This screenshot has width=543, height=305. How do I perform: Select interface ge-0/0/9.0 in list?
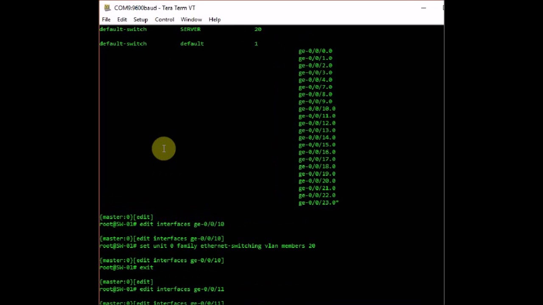pyautogui.click(x=315, y=101)
